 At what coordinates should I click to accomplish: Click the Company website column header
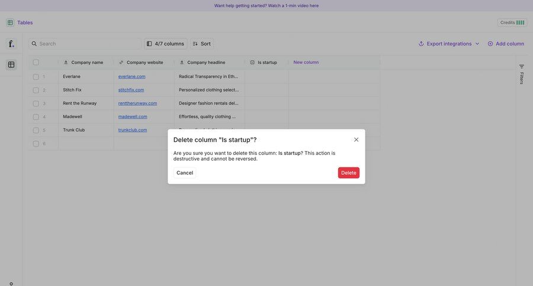click(x=144, y=63)
